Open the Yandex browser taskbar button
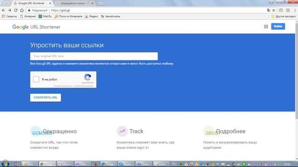Image resolution: width=298 pixels, height=167 pixels. pos(65,164)
